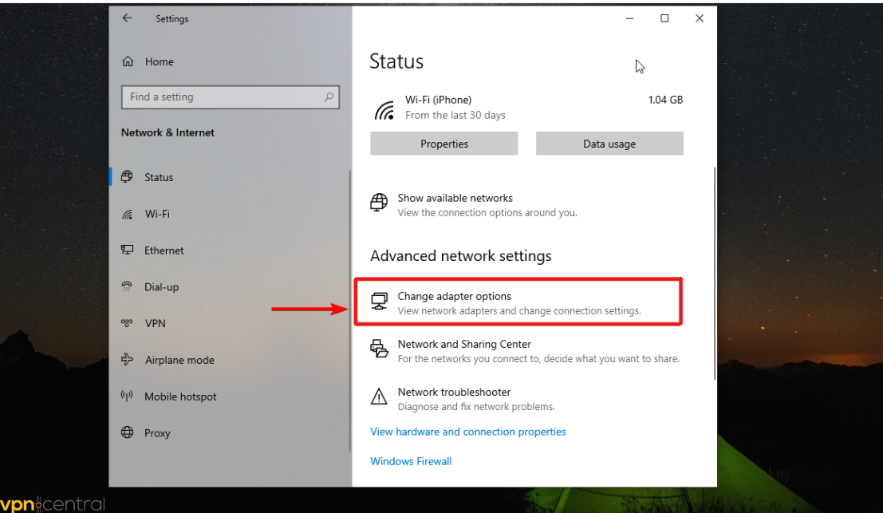883x513 pixels.
Task: Click the Status page vertical scrollbar
Action: tap(715, 271)
